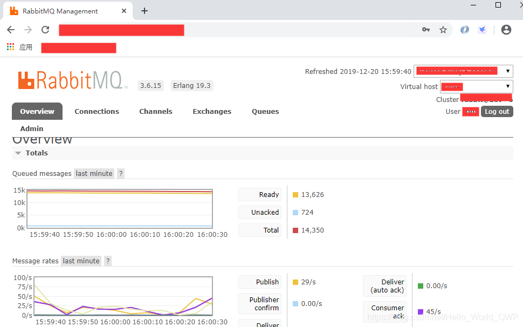
Task: Click the purple Consumer ack swatch
Action: pos(420,312)
